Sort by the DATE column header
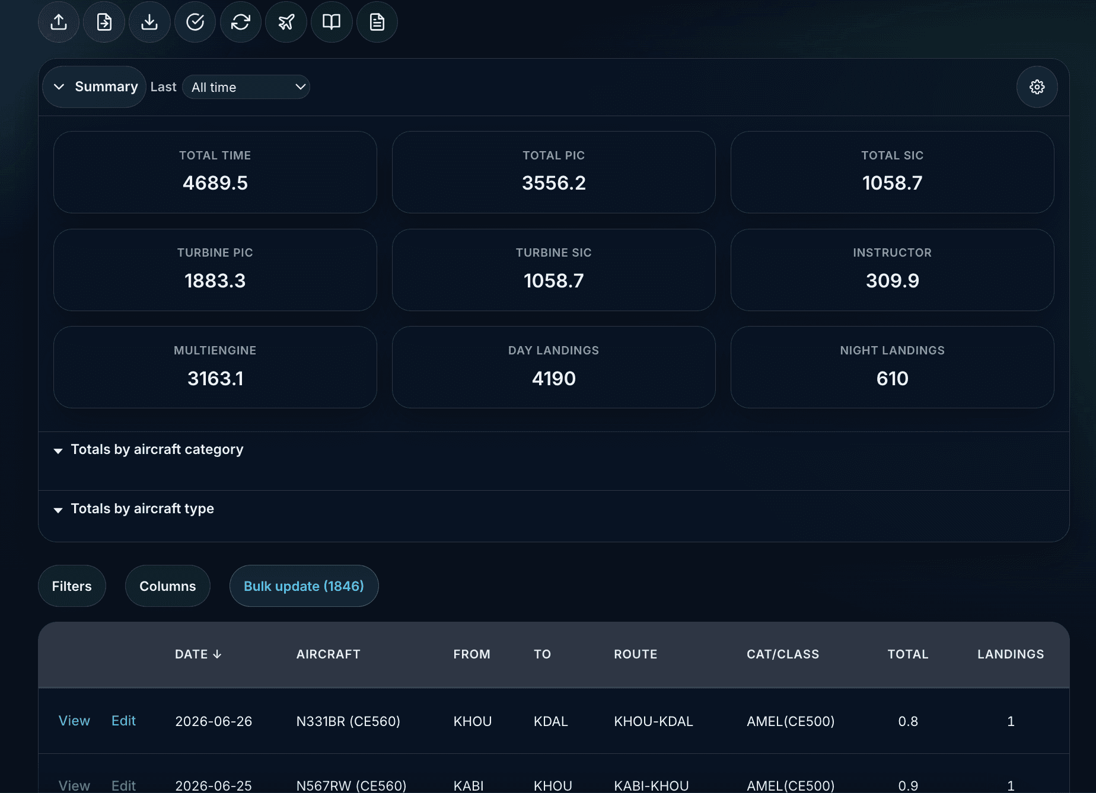 point(198,654)
